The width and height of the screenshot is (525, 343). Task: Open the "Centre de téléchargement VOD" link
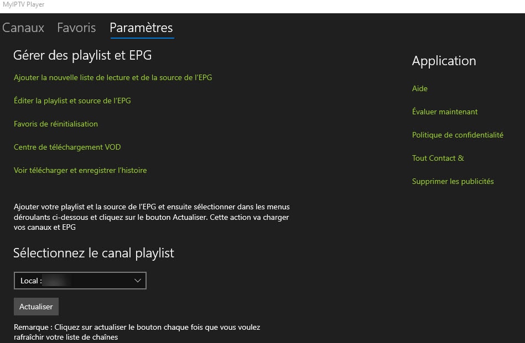click(67, 147)
